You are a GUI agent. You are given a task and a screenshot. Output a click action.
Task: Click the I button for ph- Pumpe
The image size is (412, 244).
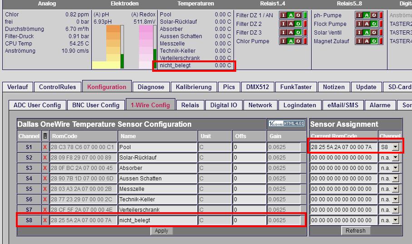(359, 15)
